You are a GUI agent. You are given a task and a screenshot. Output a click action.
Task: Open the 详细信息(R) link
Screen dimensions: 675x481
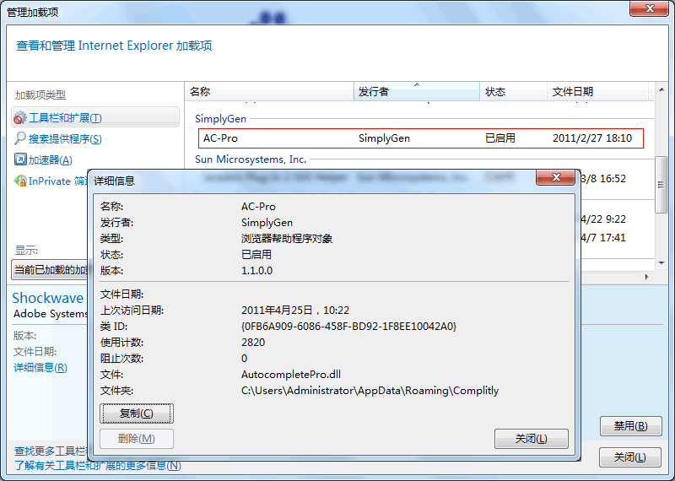click(x=40, y=367)
